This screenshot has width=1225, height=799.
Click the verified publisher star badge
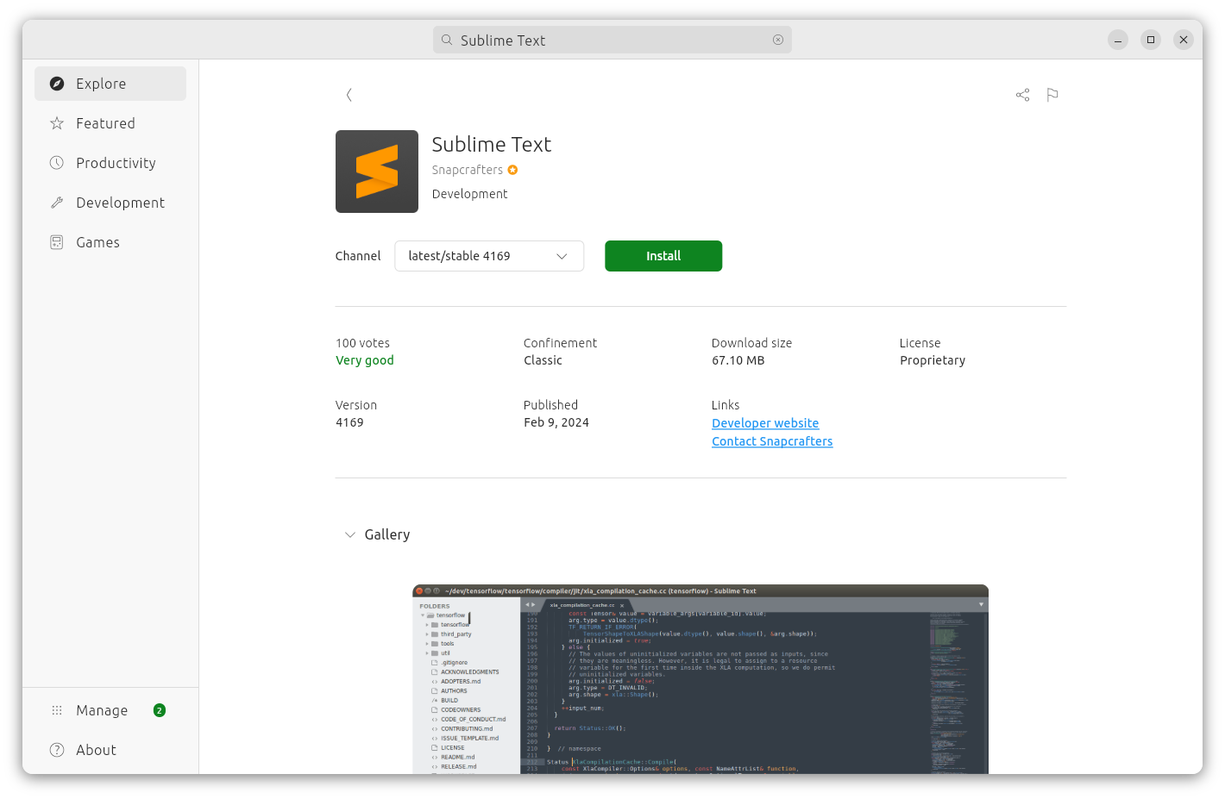(512, 170)
